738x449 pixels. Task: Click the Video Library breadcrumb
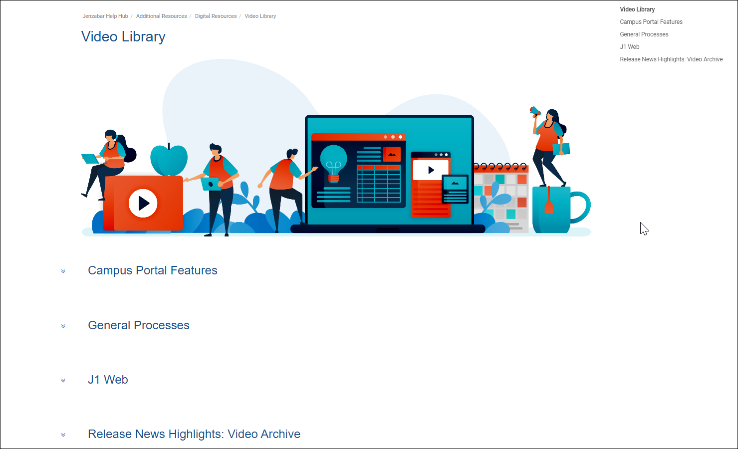click(x=260, y=16)
